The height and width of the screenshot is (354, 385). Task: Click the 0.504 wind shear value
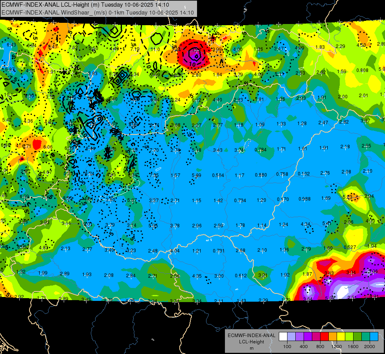coord(218,175)
